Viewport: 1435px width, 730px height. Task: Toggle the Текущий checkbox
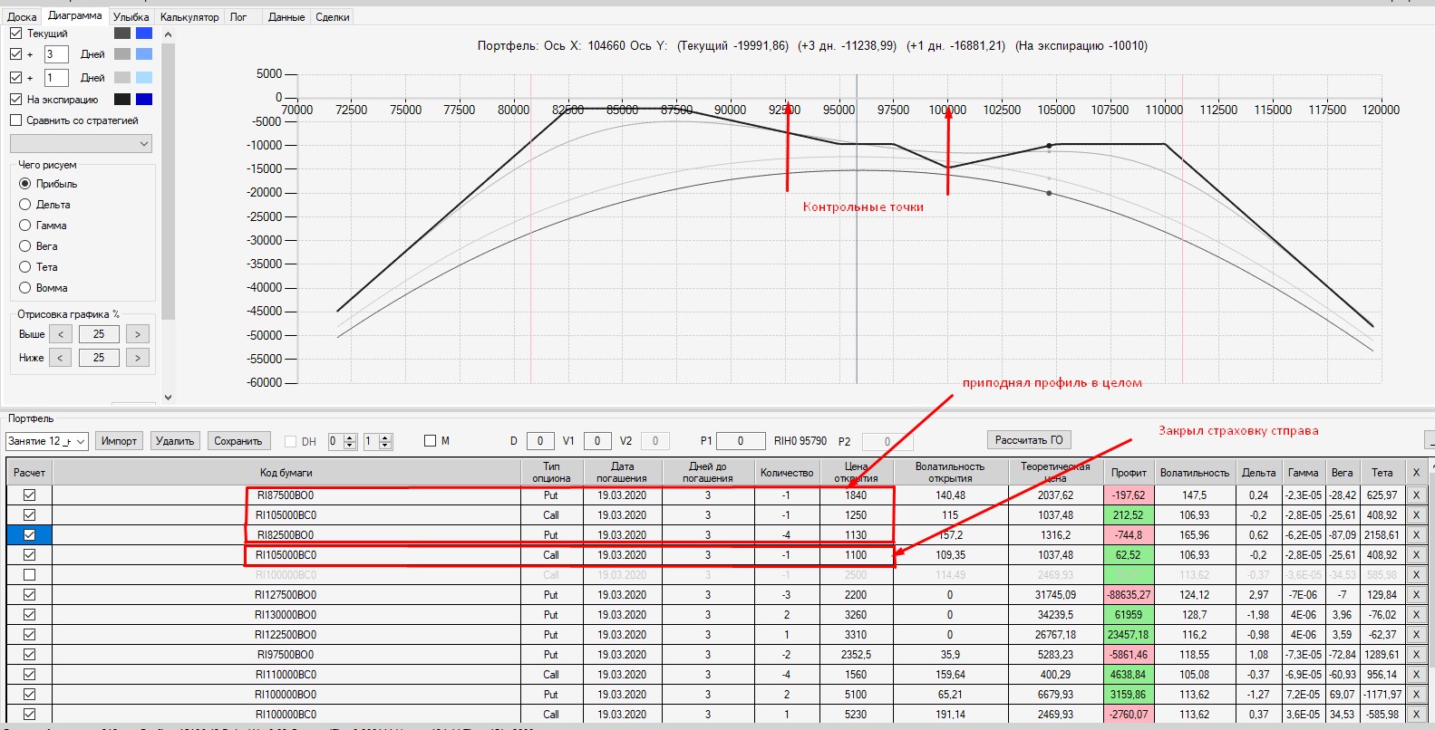[15, 34]
